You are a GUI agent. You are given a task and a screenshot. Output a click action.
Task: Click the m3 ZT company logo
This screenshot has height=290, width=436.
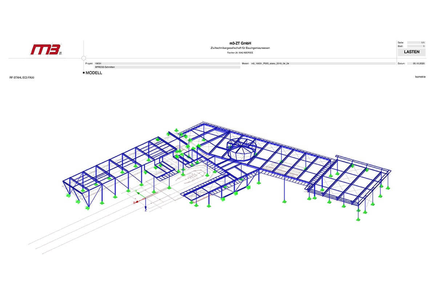click(46, 49)
